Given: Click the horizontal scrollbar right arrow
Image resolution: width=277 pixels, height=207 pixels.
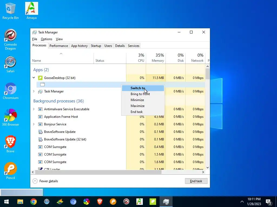Looking at the screenshot, I should 203,172.
